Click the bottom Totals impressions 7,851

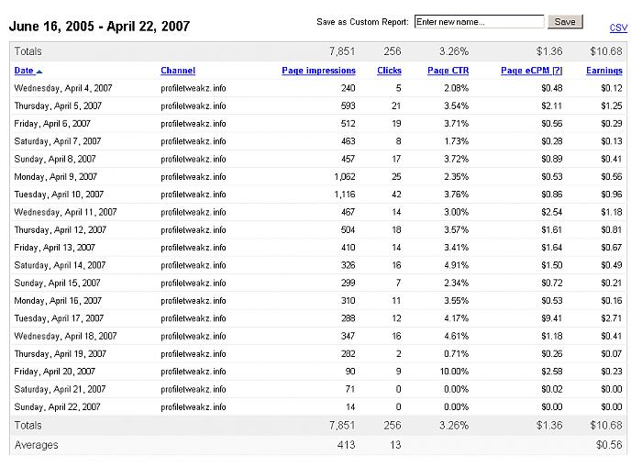coord(342,425)
